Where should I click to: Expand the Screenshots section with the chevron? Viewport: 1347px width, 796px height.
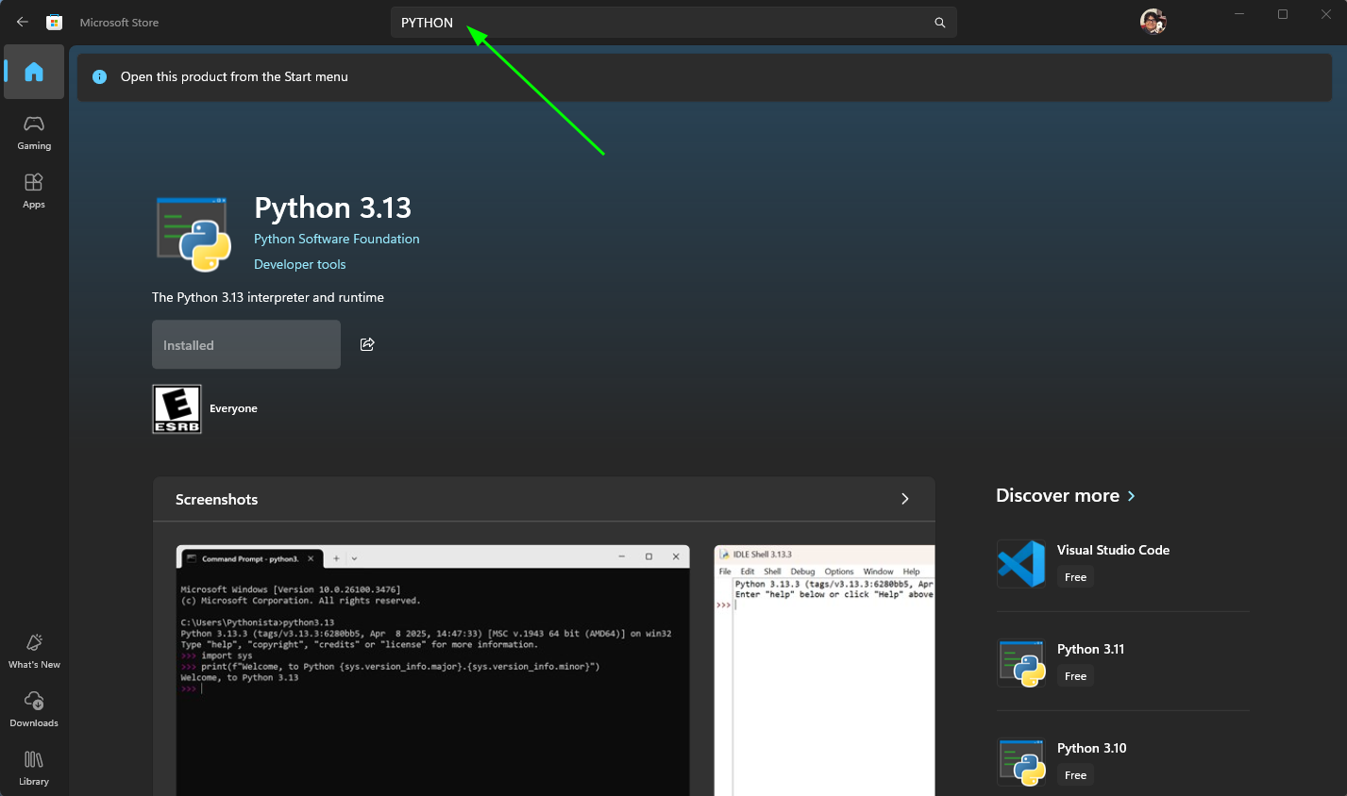click(904, 499)
